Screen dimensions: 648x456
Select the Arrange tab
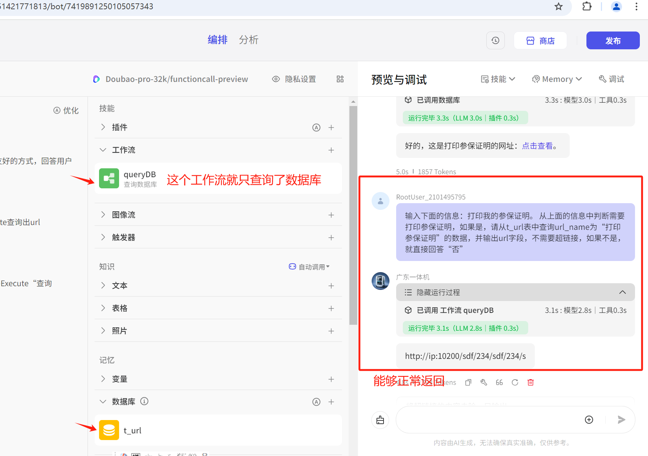coord(217,40)
